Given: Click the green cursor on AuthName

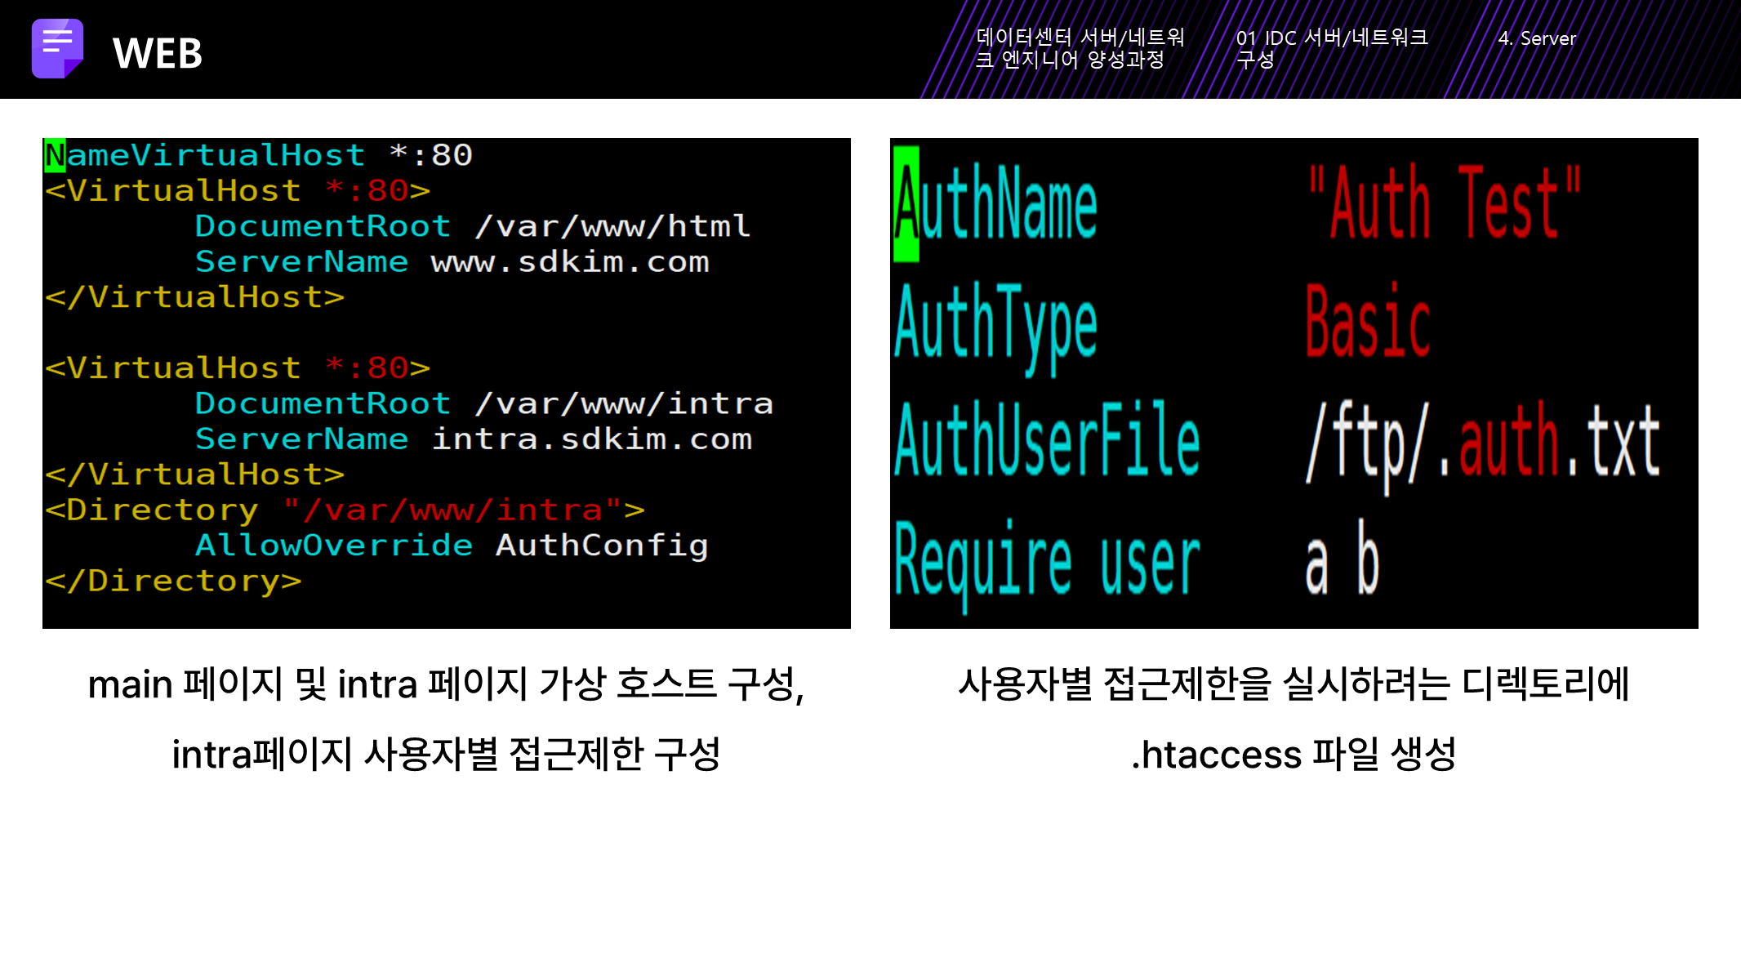Looking at the screenshot, I should (906, 204).
